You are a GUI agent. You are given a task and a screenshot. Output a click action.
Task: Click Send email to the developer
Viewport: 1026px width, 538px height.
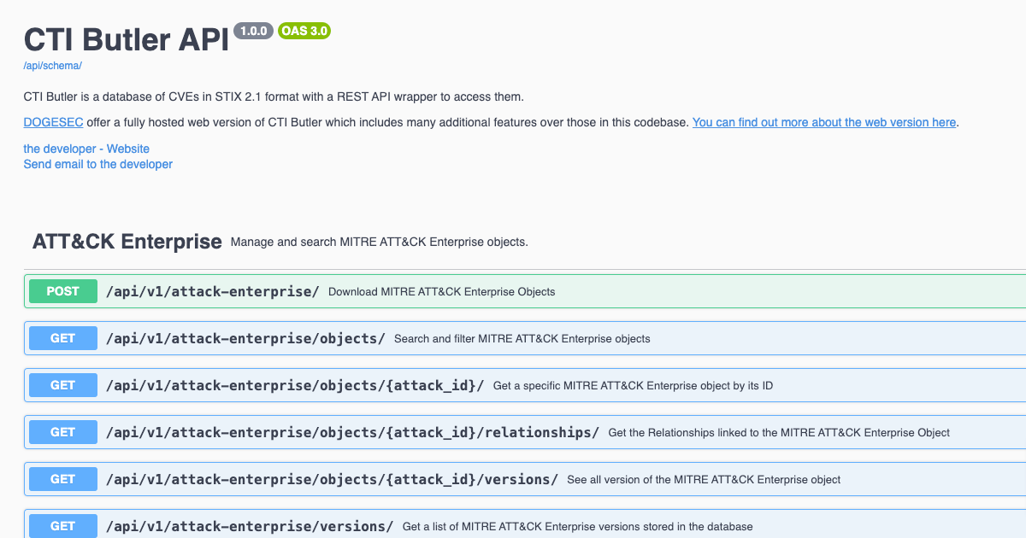tap(98, 164)
